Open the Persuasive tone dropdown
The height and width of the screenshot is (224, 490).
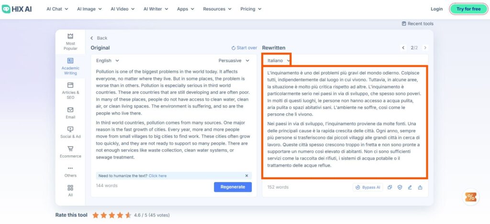tap(234, 61)
